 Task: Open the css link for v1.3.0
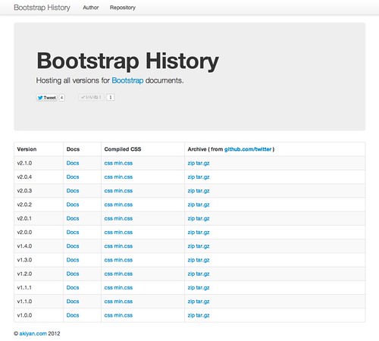[108, 260]
